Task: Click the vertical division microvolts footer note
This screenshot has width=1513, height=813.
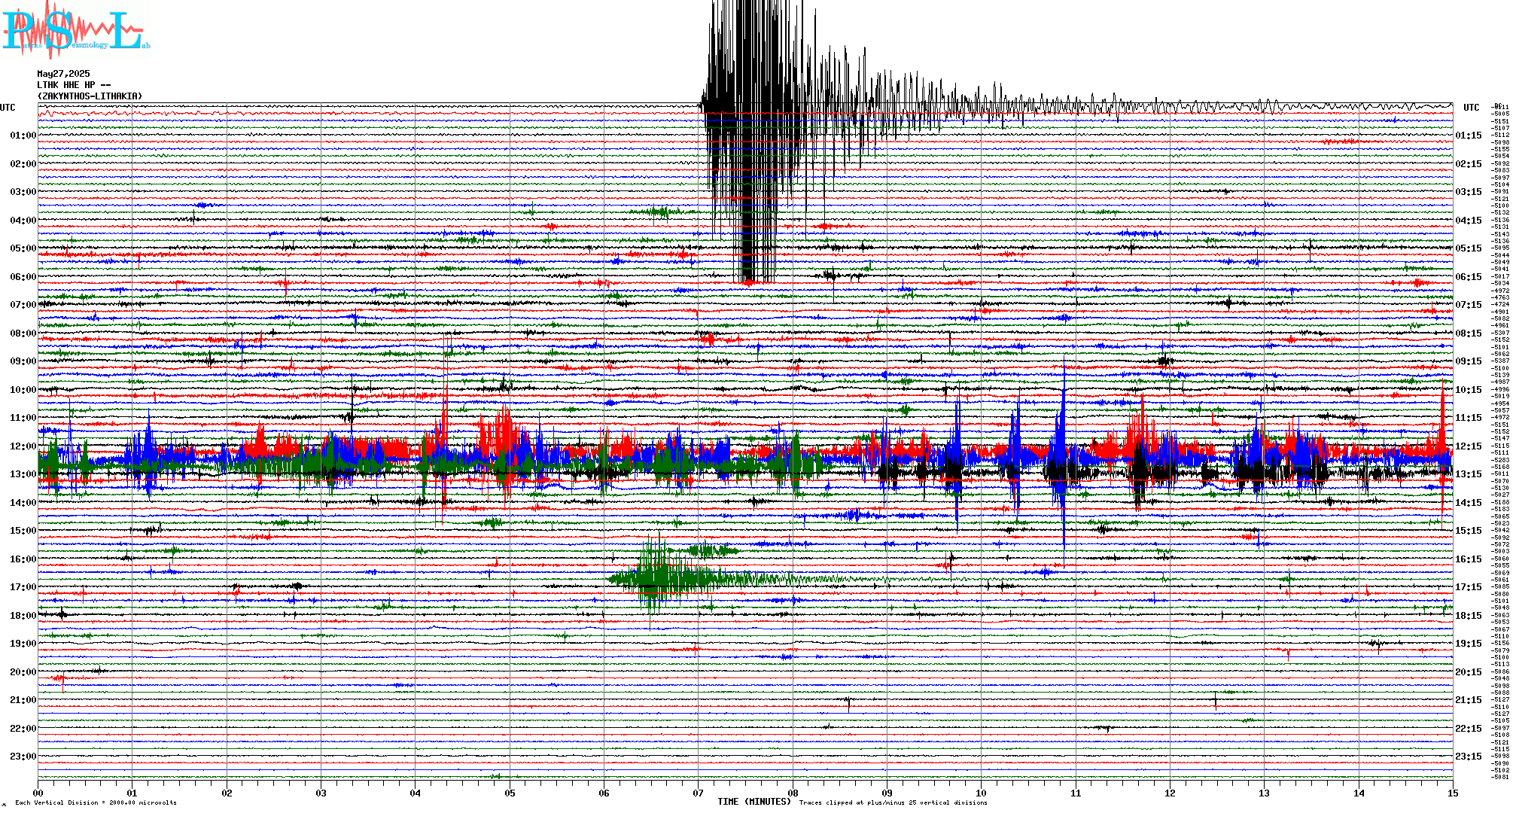Action: 96,802
